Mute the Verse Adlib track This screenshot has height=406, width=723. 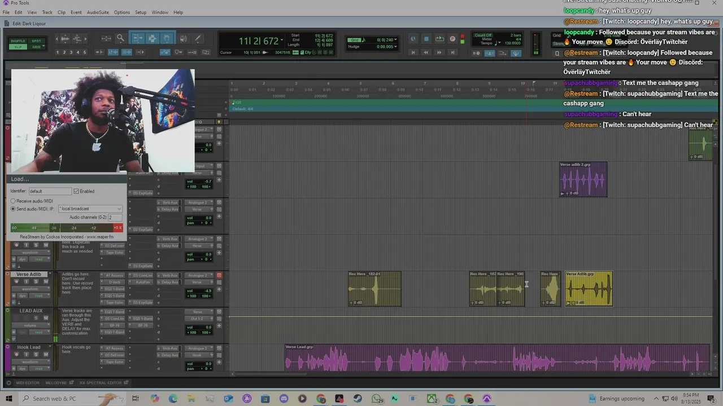pos(46,281)
